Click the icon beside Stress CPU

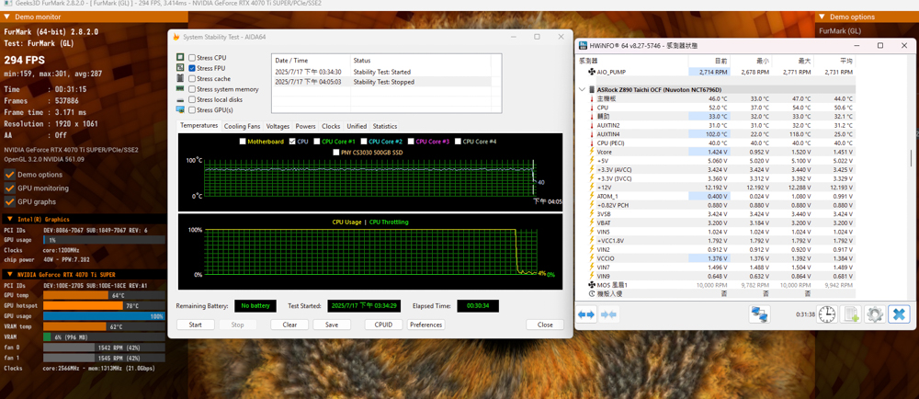click(x=180, y=57)
